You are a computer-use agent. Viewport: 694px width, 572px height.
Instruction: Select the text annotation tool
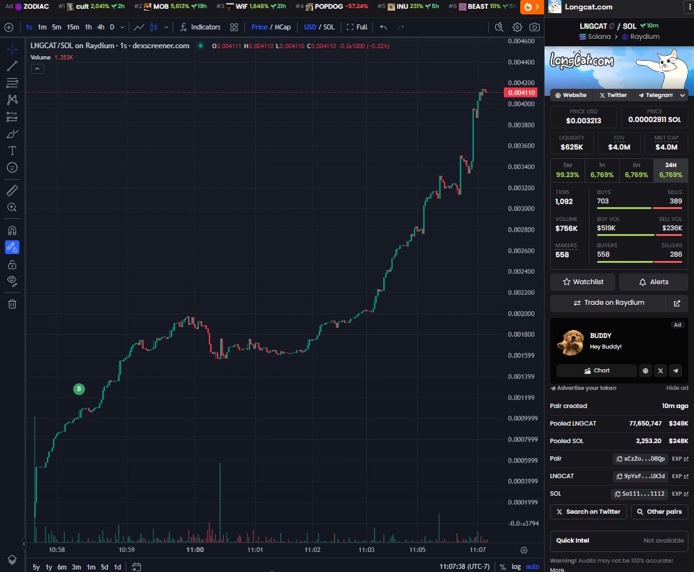(x=13, y=150)
